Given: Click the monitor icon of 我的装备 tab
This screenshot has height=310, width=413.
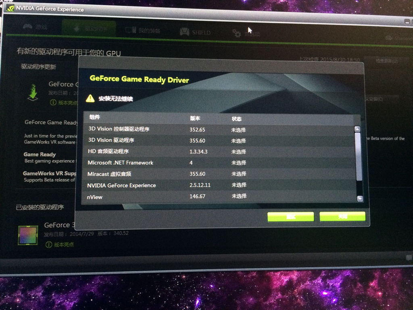Looking at the screenshot, I should [130, 30].
